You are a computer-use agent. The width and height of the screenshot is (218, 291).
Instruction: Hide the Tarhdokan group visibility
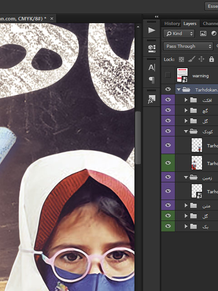[x=168, y=89]
